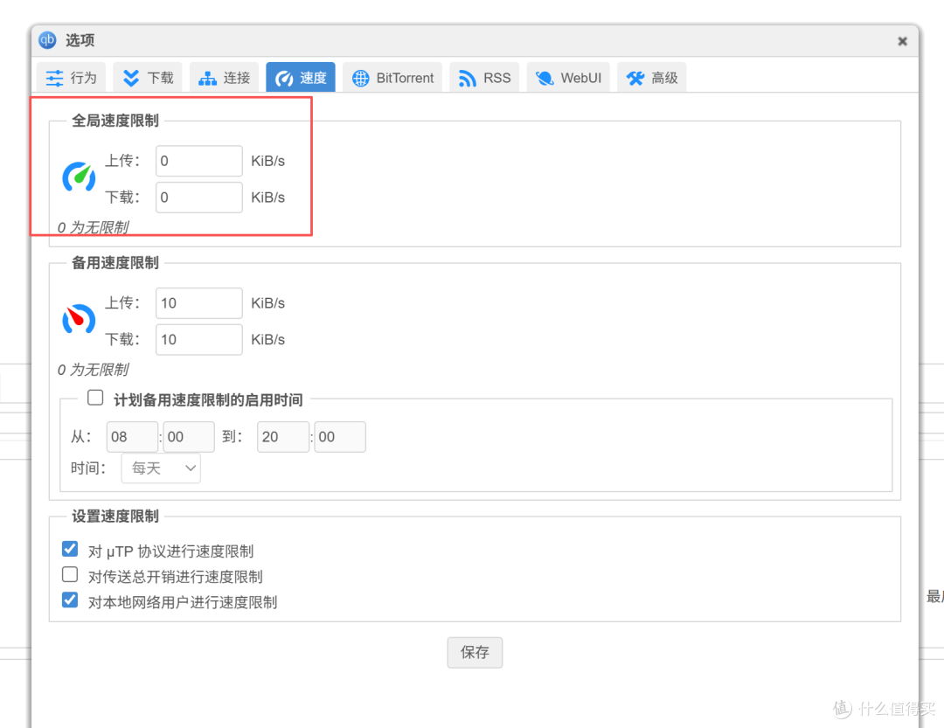Image resolution: width=944 pixels, height=728 pixels.
Task: Switch to the 下载 (Downloads) tab
Action: click(148, 78)
